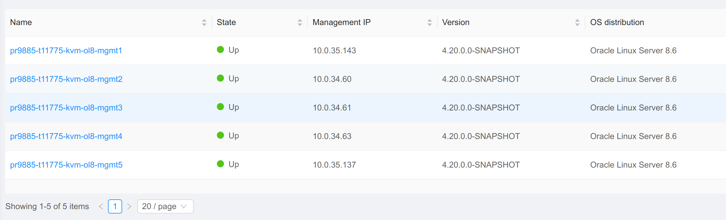The height and width of the screenshot is (220, 726).
Task: Select page 1 in pagination
Action: tap(115, 206)
